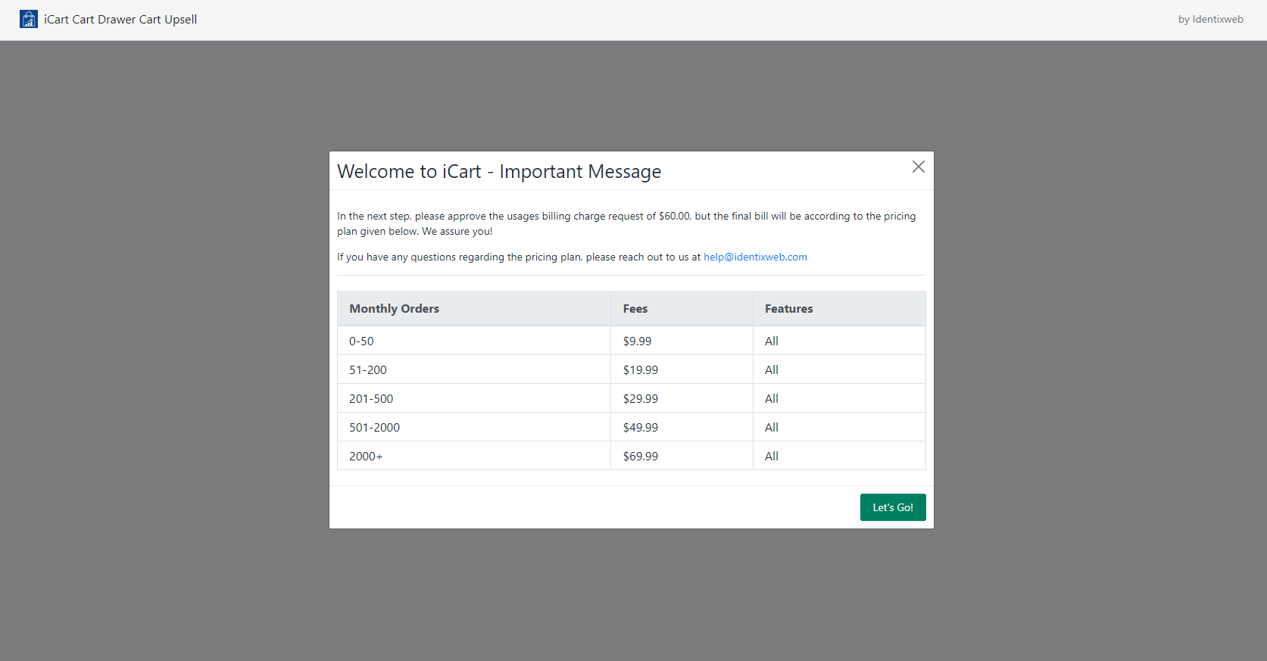Click the Let's Go! button
The height and width of the screenshot is (661, 1267).
click(x=893, y=507)
